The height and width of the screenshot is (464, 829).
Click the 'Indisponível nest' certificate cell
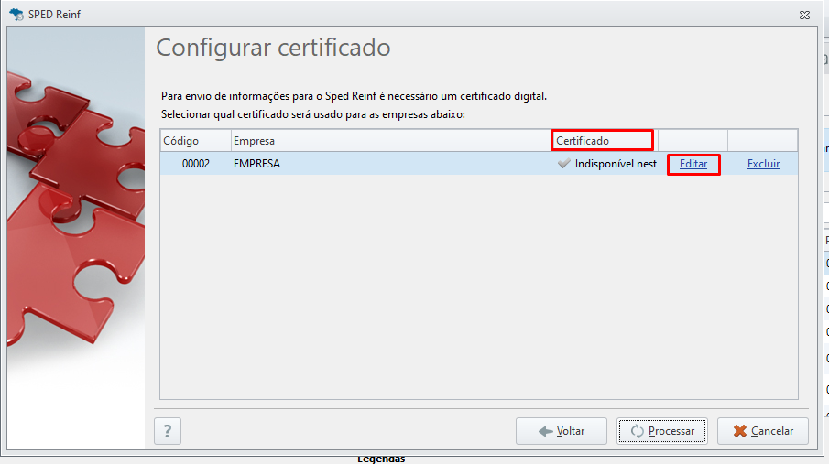click(x=605, y=164)
